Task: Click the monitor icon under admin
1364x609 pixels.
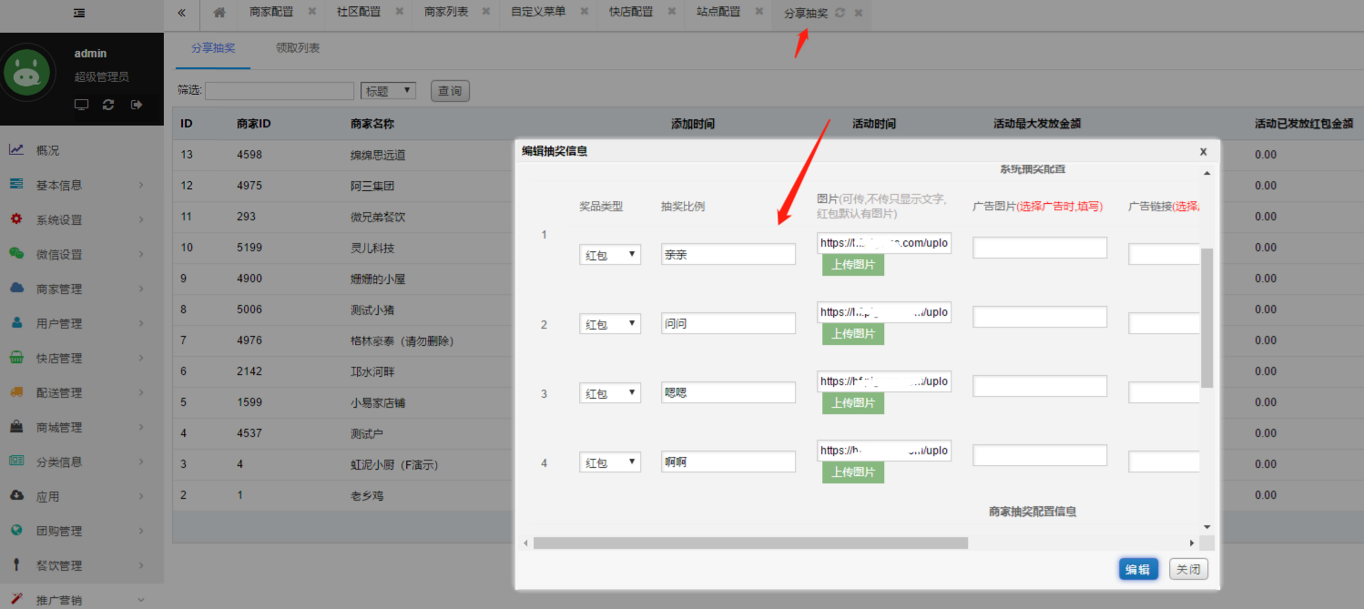Action: [x=81, y=105]
